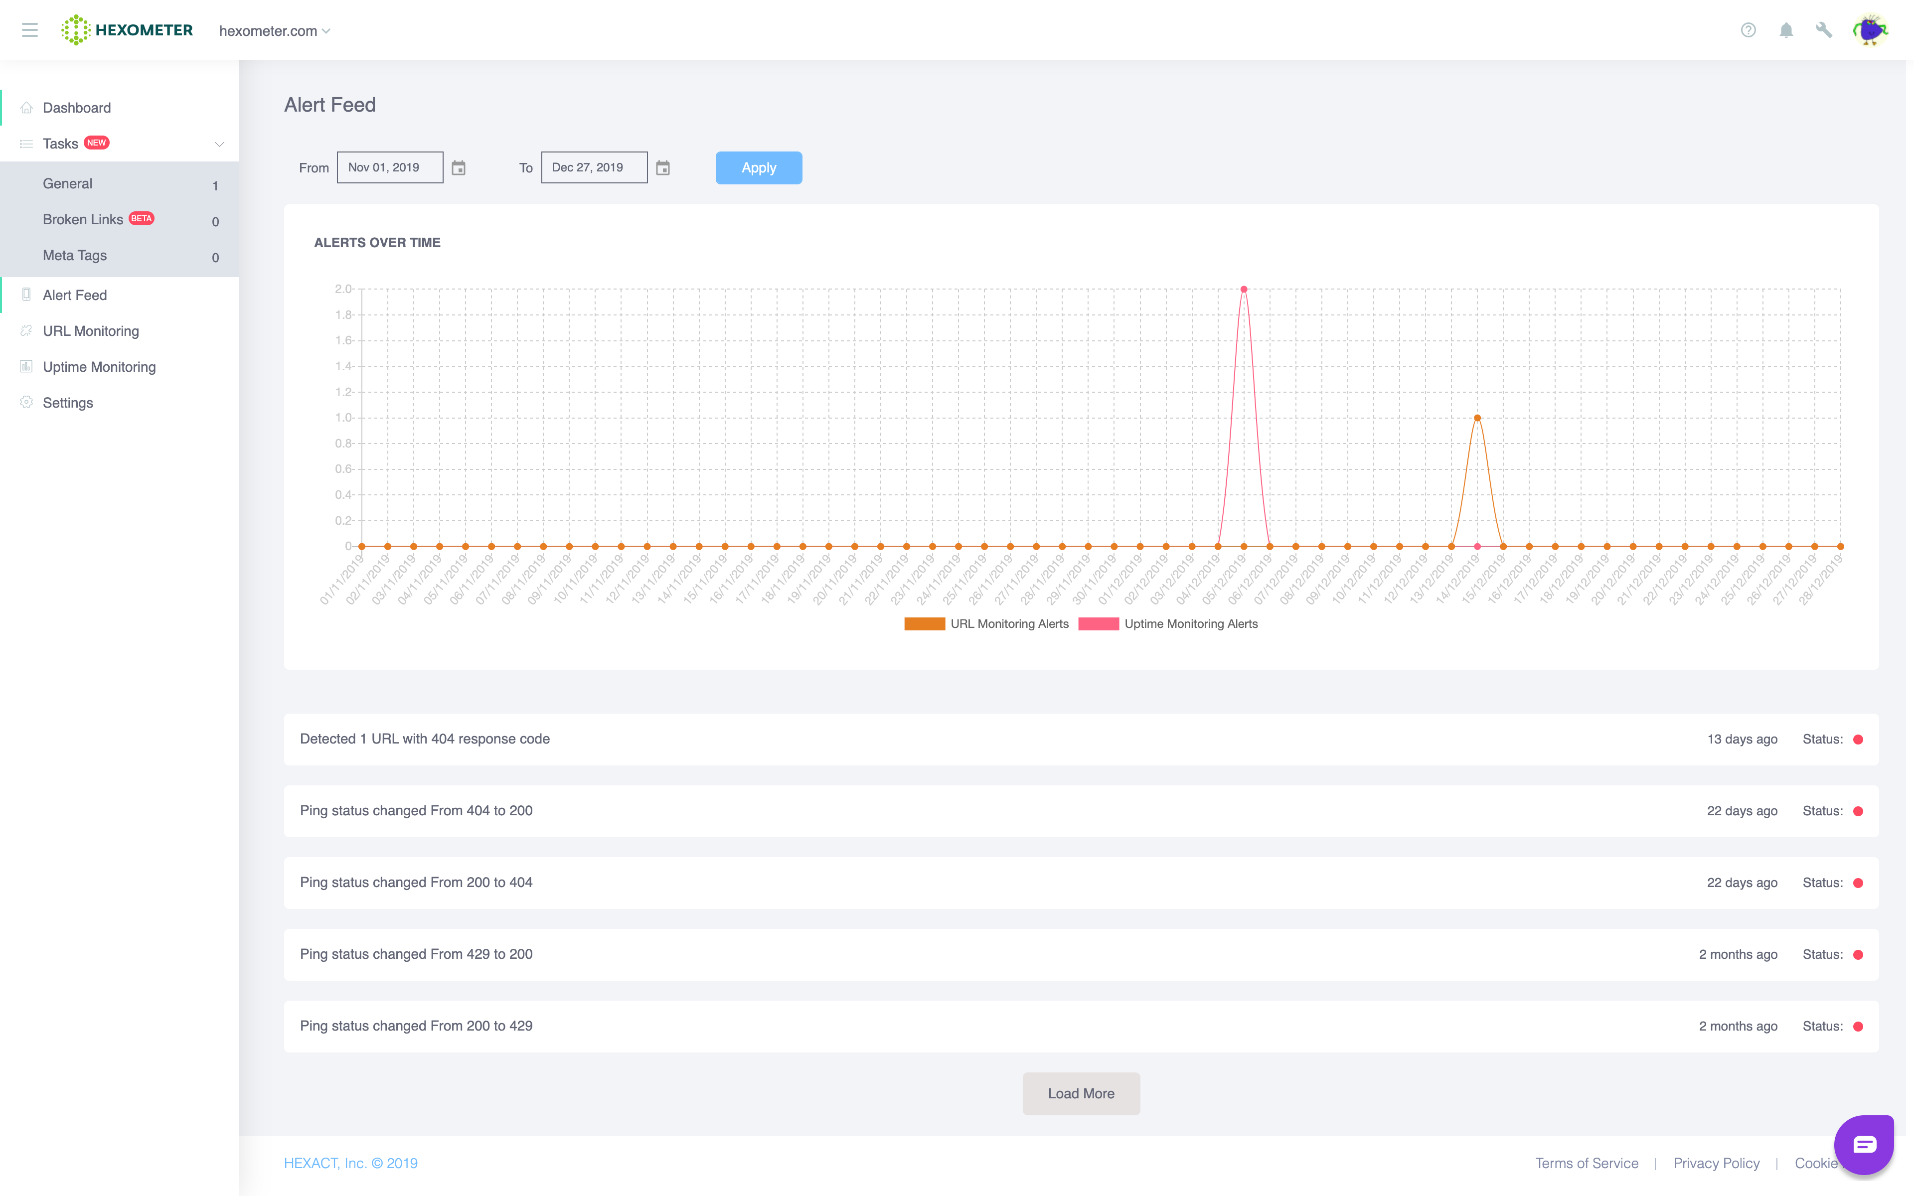Click status dot of 'From 429 to 200' alert
Viewport: 1914px width, 1196px height.
point(1858,955)
